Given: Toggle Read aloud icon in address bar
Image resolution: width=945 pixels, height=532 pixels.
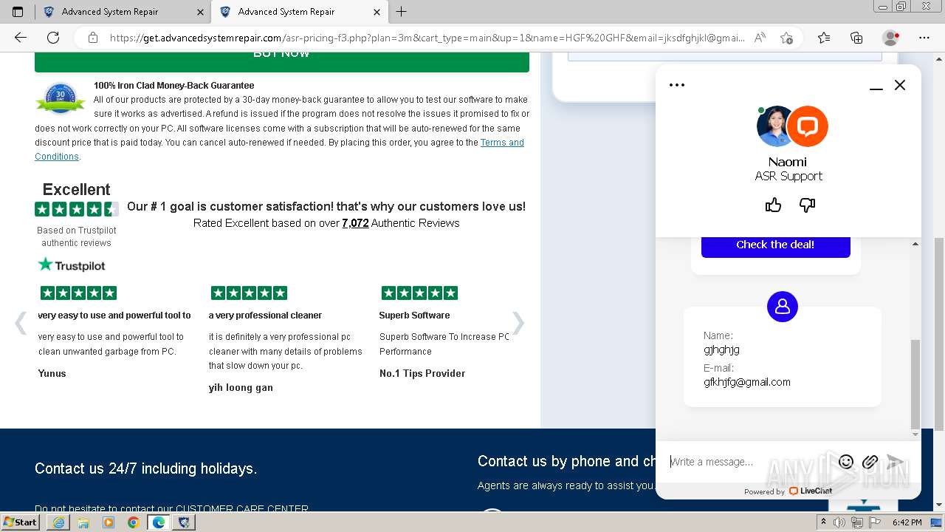Looking at the screenshot, I should pyautogui.click(x=760, y=38).
